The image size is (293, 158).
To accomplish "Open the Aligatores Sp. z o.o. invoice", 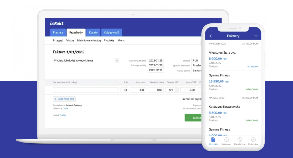I will [233, 59].
